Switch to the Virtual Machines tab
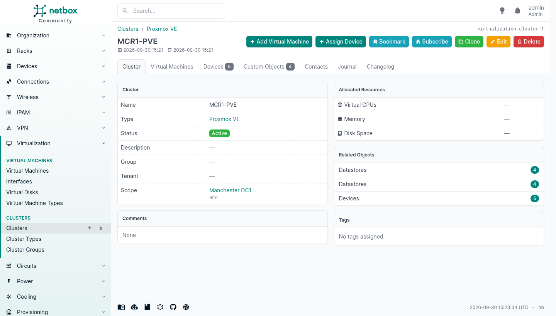 [x=172, y=67]
